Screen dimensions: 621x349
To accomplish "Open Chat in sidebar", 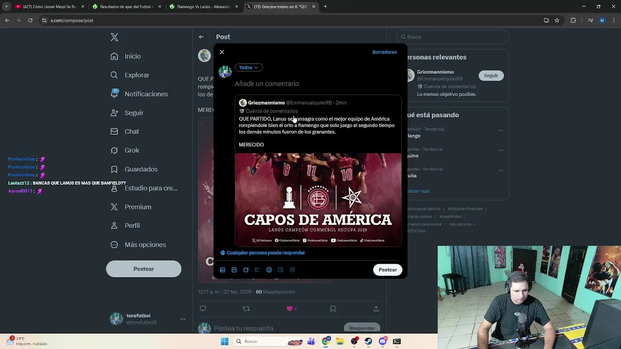I will (125, 131).
